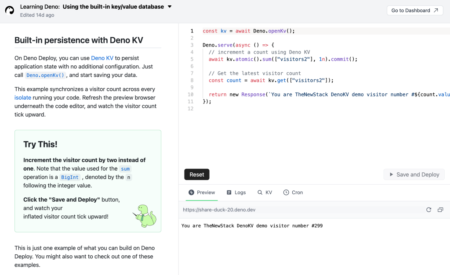Open the playground title dropdown arrow
Image resolution: width=450 pixels, height=275 pixels.
click(170, 7)
